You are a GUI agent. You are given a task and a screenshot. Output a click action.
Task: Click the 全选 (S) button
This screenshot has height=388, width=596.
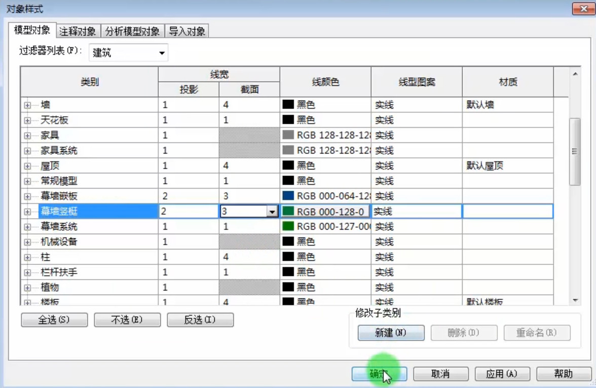[x=54, y=320]
